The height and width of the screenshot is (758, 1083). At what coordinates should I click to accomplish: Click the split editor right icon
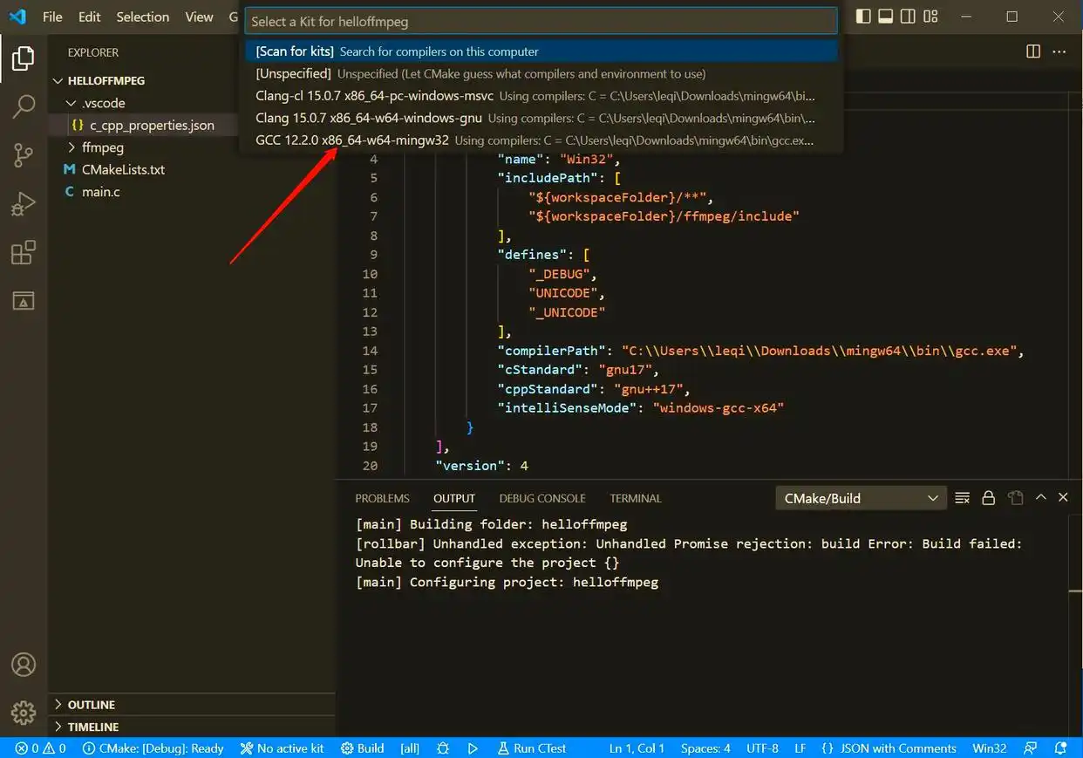tap(1033, 51)
